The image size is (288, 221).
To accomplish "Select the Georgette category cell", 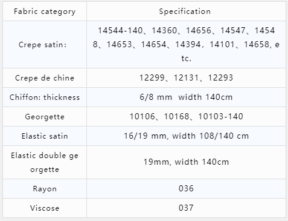I will [x=45, y=117].
